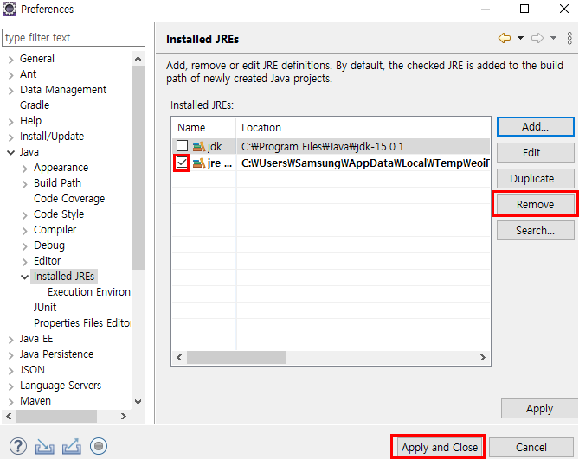
Task: Click the export preferences icon
Action: point(72,446)
